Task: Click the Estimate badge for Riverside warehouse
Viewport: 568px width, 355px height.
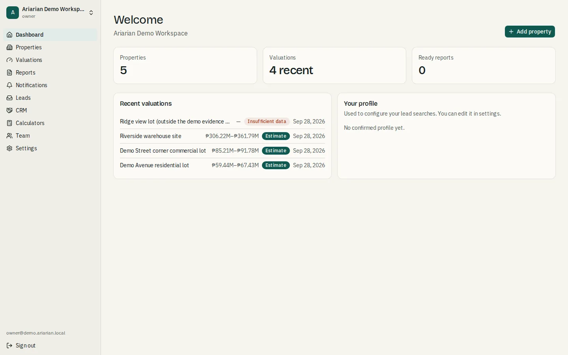Action: pyautogui.click(x=276, y=136)
